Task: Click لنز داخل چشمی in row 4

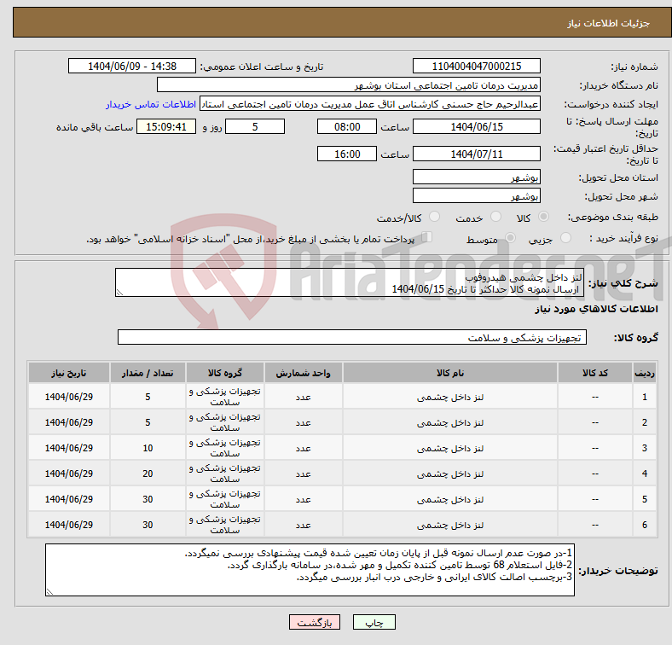Action: pyautogui.click(x=450, y=474)
